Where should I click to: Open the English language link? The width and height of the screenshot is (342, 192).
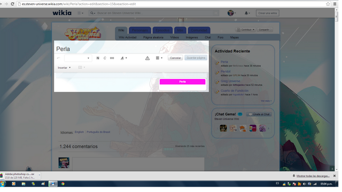click(x=79, y=132)
